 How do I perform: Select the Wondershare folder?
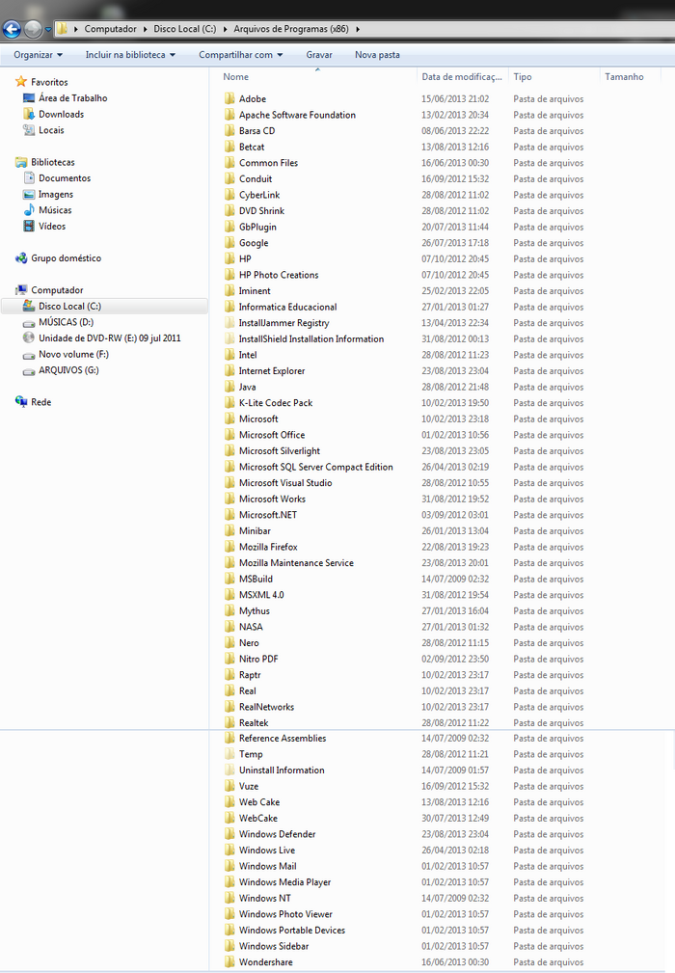coord(265,961)
